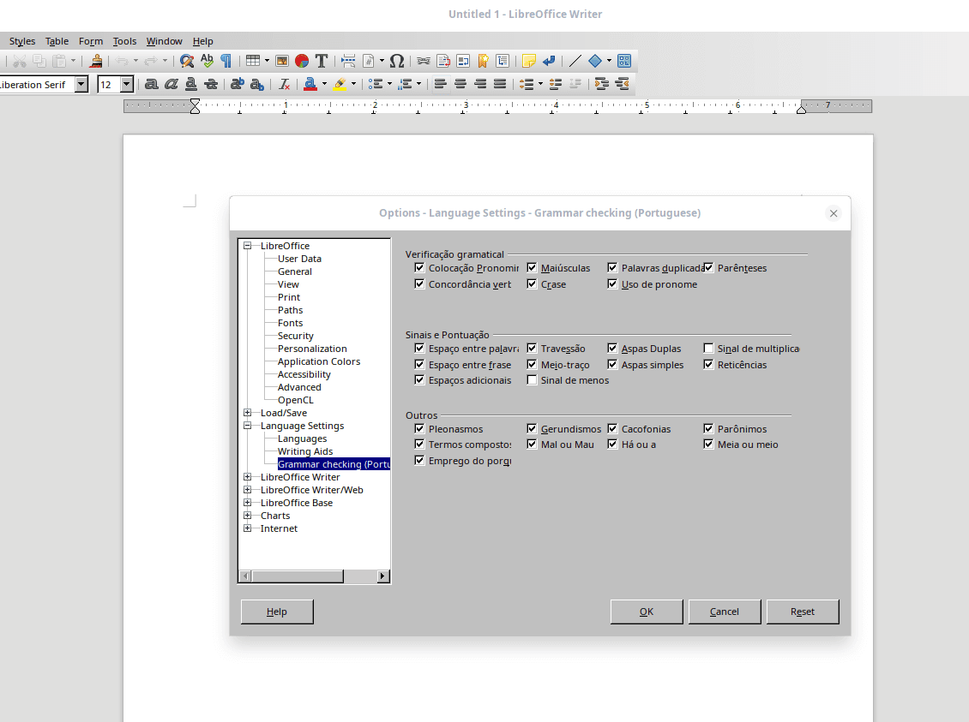
Task: Expand the Internet tree node
Action: click(x=247, y=528)
